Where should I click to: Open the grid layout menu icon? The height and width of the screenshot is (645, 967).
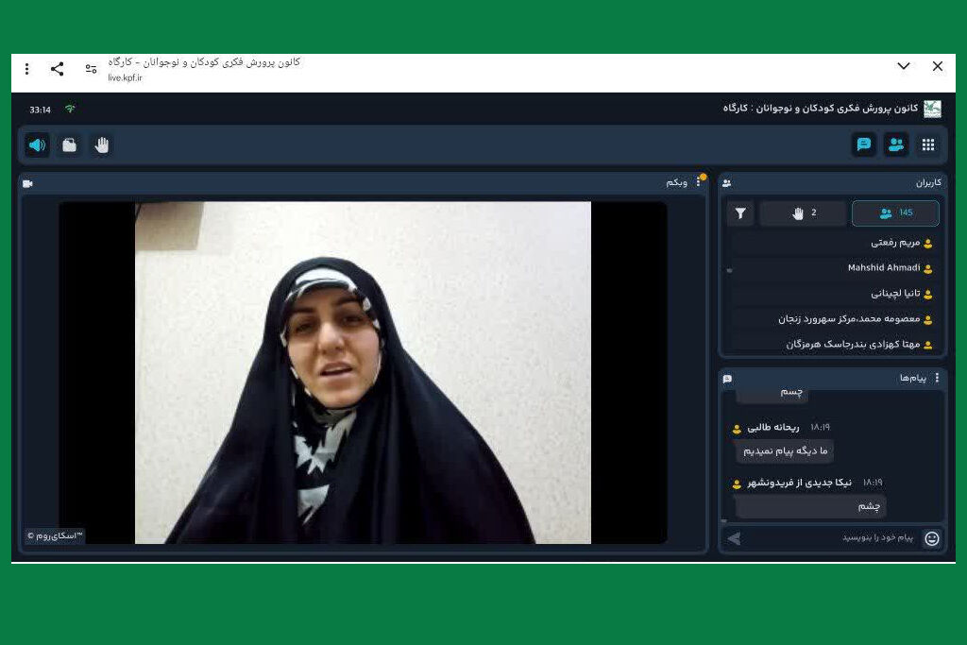point(928,144)
